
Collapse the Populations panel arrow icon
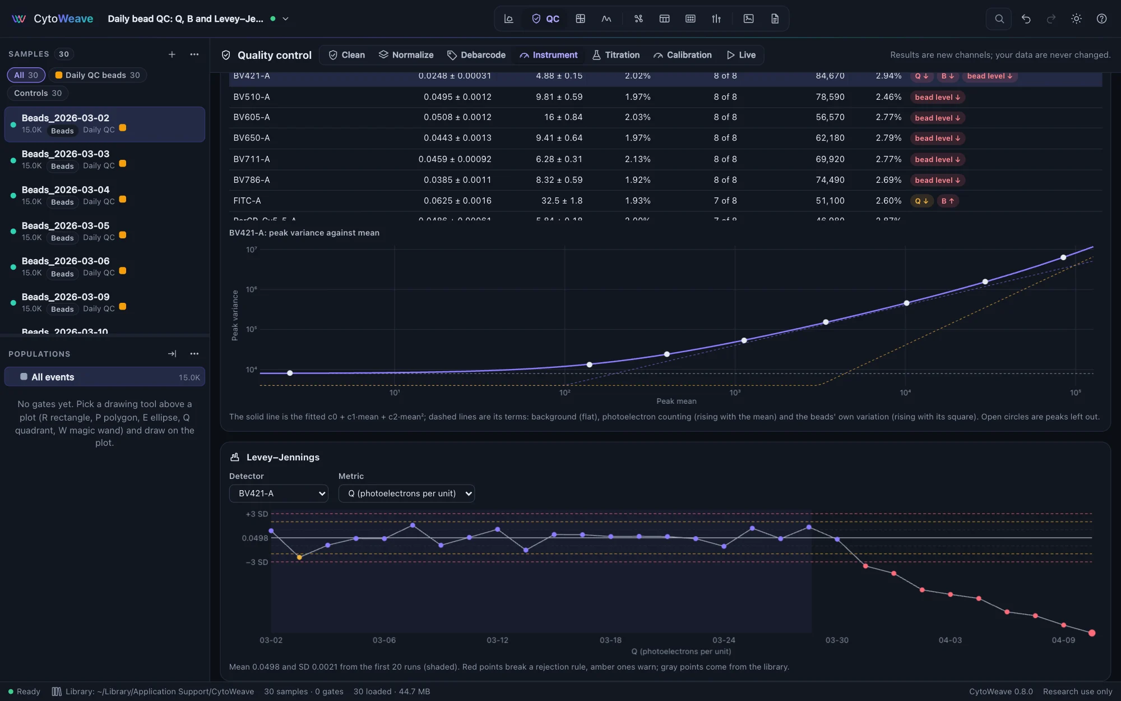[x=172, y=354]
